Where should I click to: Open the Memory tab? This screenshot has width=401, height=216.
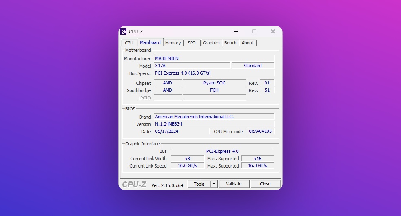point(173,43)
